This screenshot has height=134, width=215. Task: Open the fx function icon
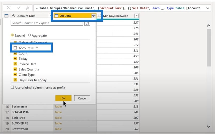pyautogui.click(x=27, y=8)
